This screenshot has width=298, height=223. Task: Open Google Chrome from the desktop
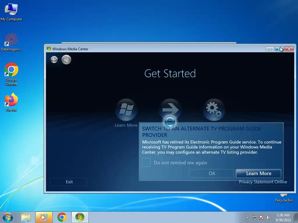[x=11, y=74]
